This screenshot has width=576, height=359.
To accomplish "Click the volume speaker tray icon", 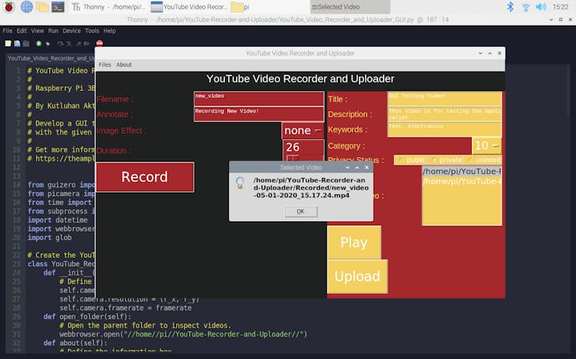I will pyautogui.click(x=540, y=7).
